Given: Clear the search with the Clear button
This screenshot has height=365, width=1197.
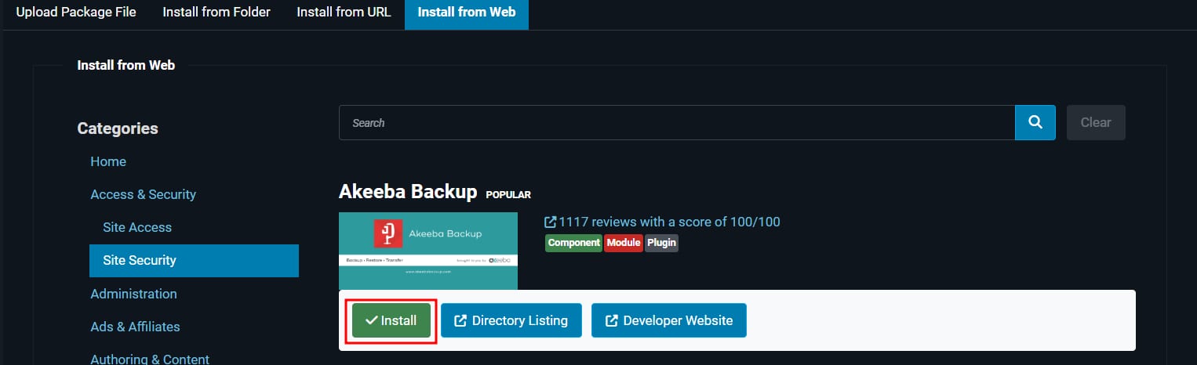Looking at the screenshot, I should (x=1095, y=123).
